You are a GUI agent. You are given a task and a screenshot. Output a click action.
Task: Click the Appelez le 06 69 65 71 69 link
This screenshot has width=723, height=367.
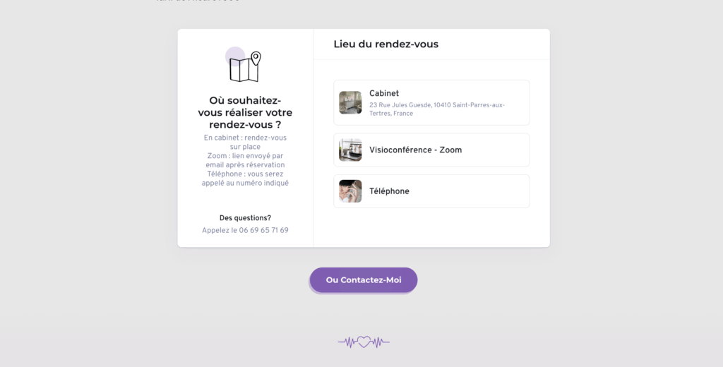(x=245, y=230)
